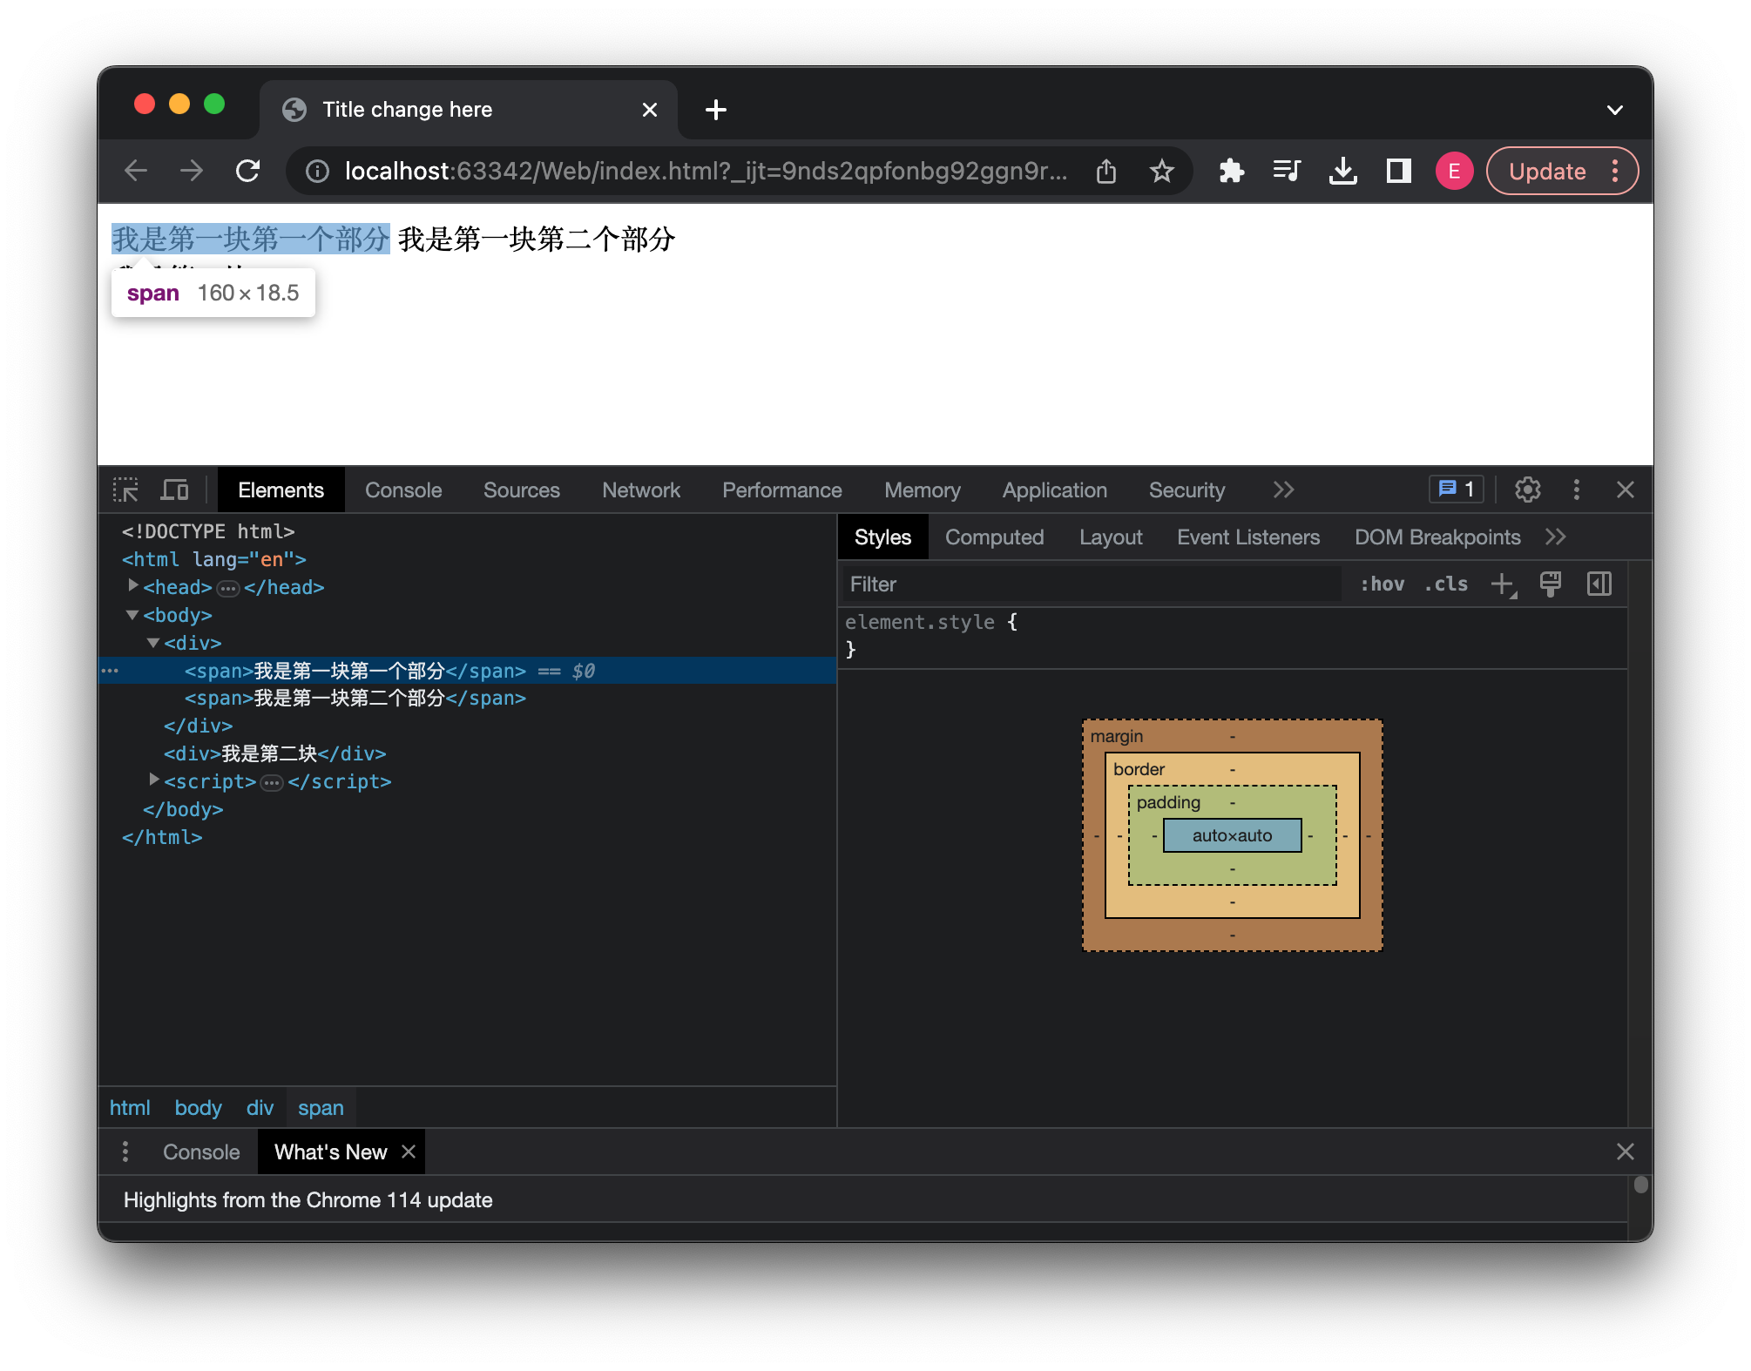This screenshot has height=1371, width=1751.
Task: Reload the current page
Action: tap(248, 171)
